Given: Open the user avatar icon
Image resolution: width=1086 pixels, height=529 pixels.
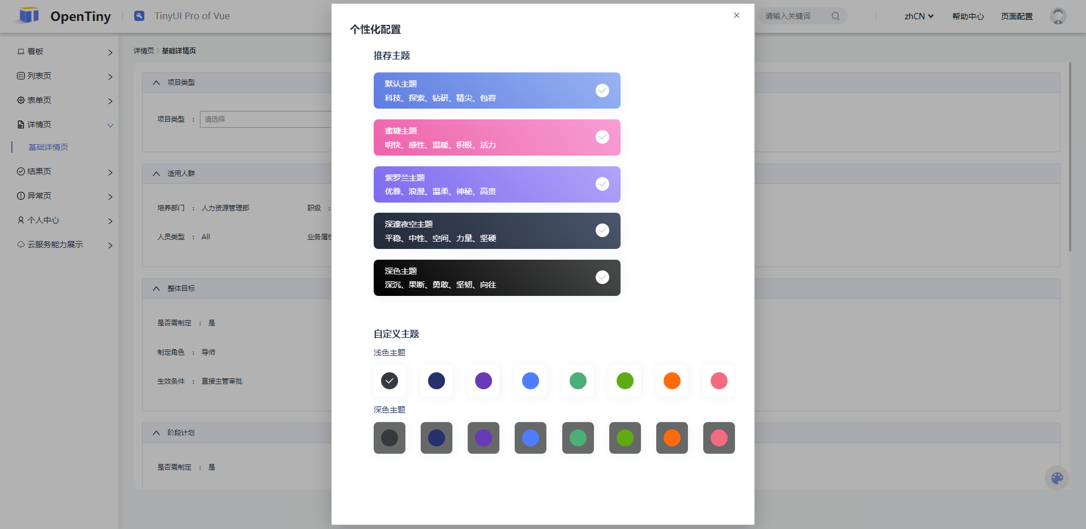Looking at the screenshot, I should tap(1058, 16).
